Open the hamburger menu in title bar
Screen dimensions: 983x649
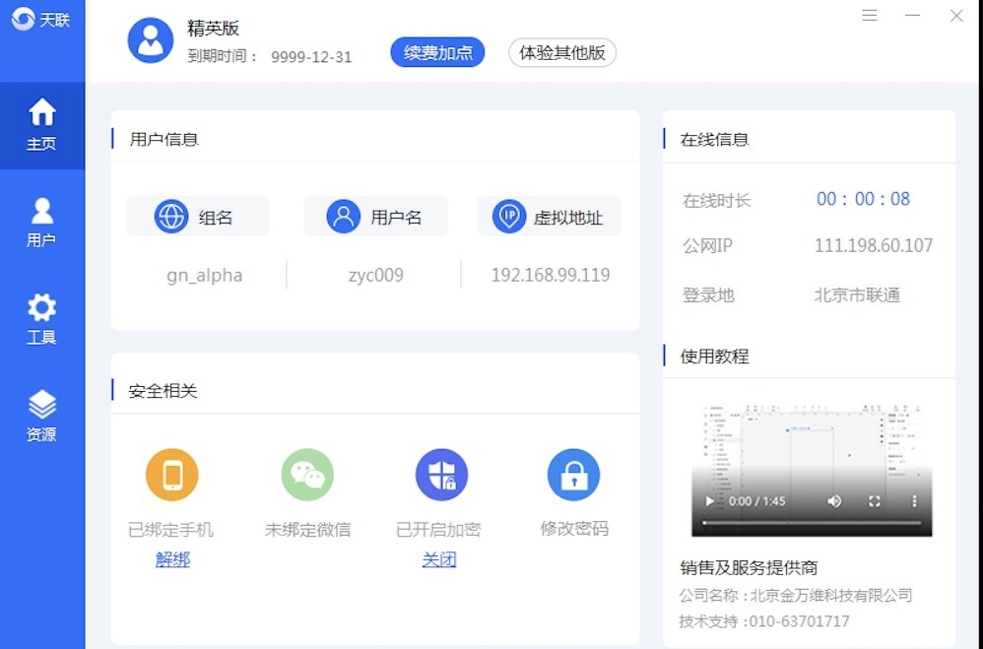870,16
